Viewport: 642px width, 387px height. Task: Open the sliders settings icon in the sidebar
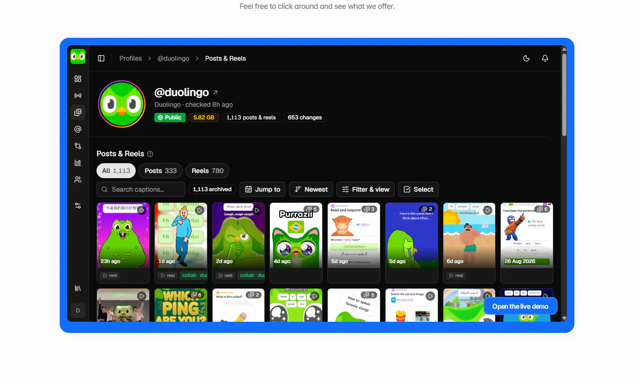click(x=78, y=206)
